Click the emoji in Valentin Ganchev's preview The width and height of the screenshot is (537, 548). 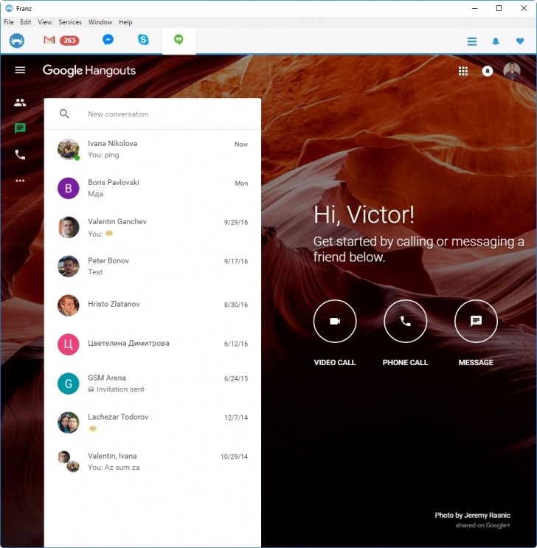(109, 234)
